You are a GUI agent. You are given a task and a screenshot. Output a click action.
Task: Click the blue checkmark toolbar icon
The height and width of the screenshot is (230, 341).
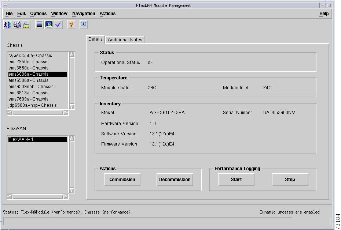58,24
